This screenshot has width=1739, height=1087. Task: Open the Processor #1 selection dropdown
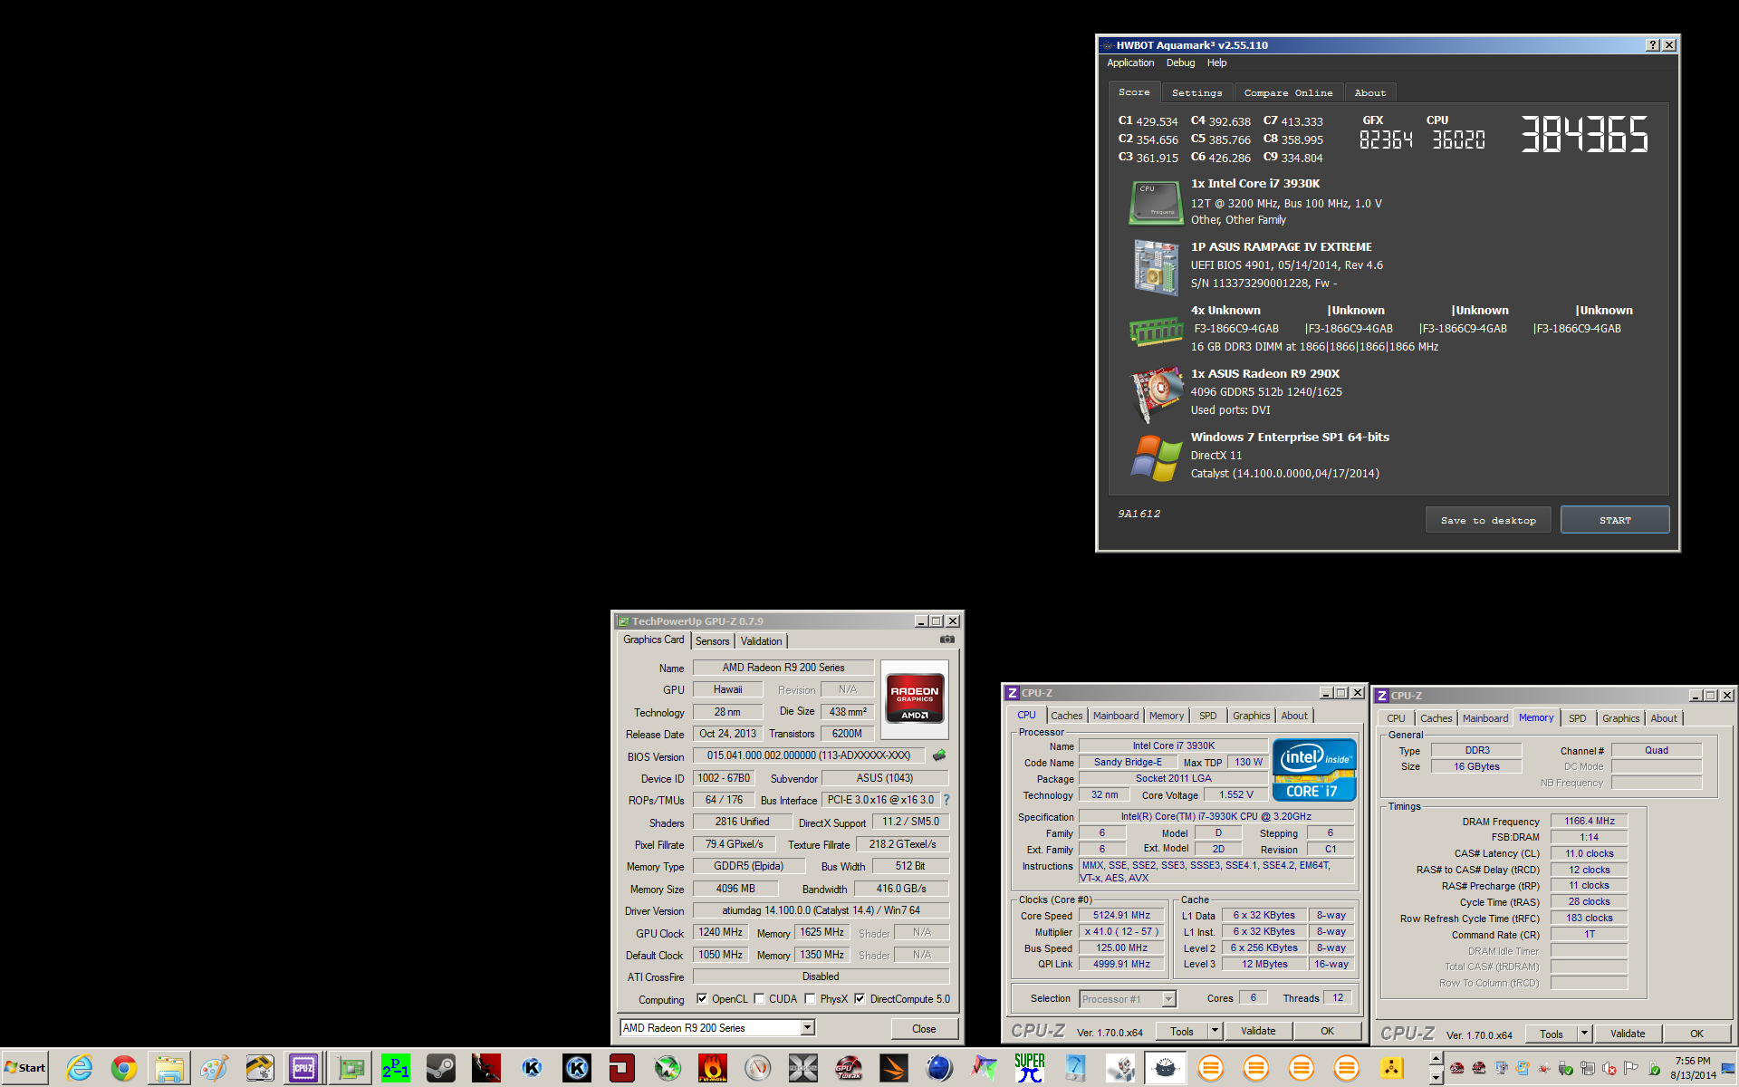(1168, 999)
